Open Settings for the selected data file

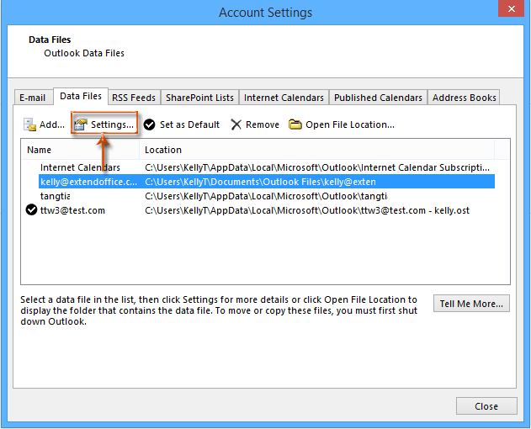coord(104,124)
